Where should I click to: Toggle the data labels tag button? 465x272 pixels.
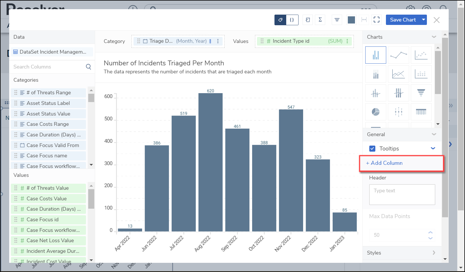(280, 20)
